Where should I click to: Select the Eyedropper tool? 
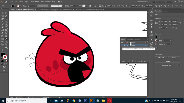[6, 39]
